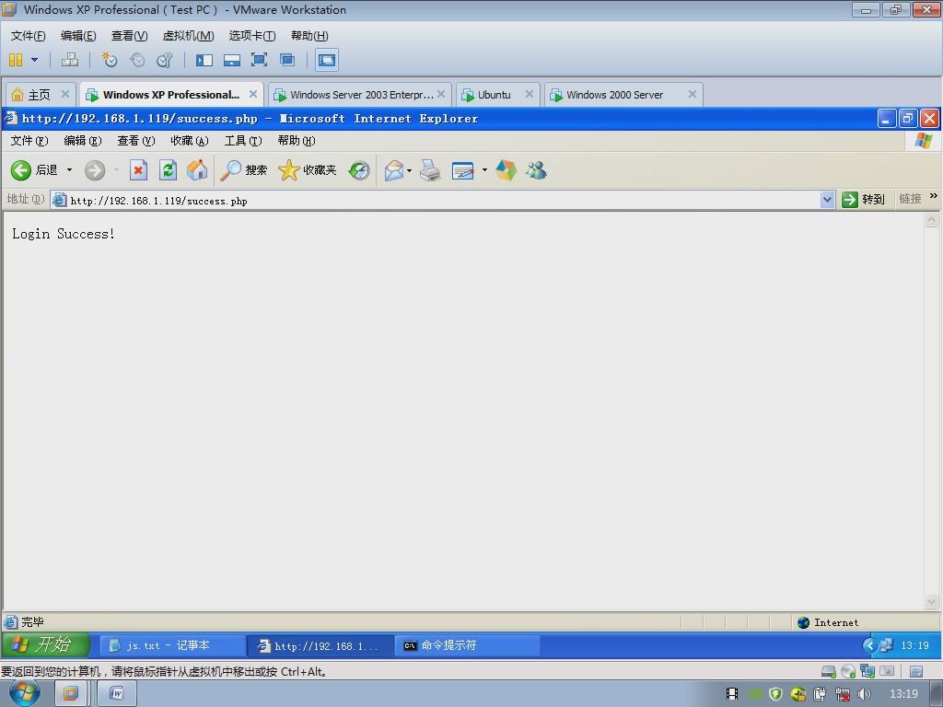Stop loading the page with the stop icon
The height and width of the screenshot is (707, 943).
click(138, 170)
